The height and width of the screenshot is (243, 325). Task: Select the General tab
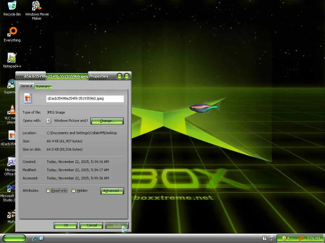(x=26, y=86)
